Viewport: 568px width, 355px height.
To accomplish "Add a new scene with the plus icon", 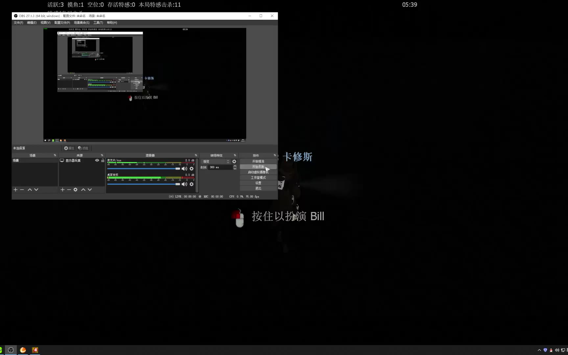I will coord(15,190).
